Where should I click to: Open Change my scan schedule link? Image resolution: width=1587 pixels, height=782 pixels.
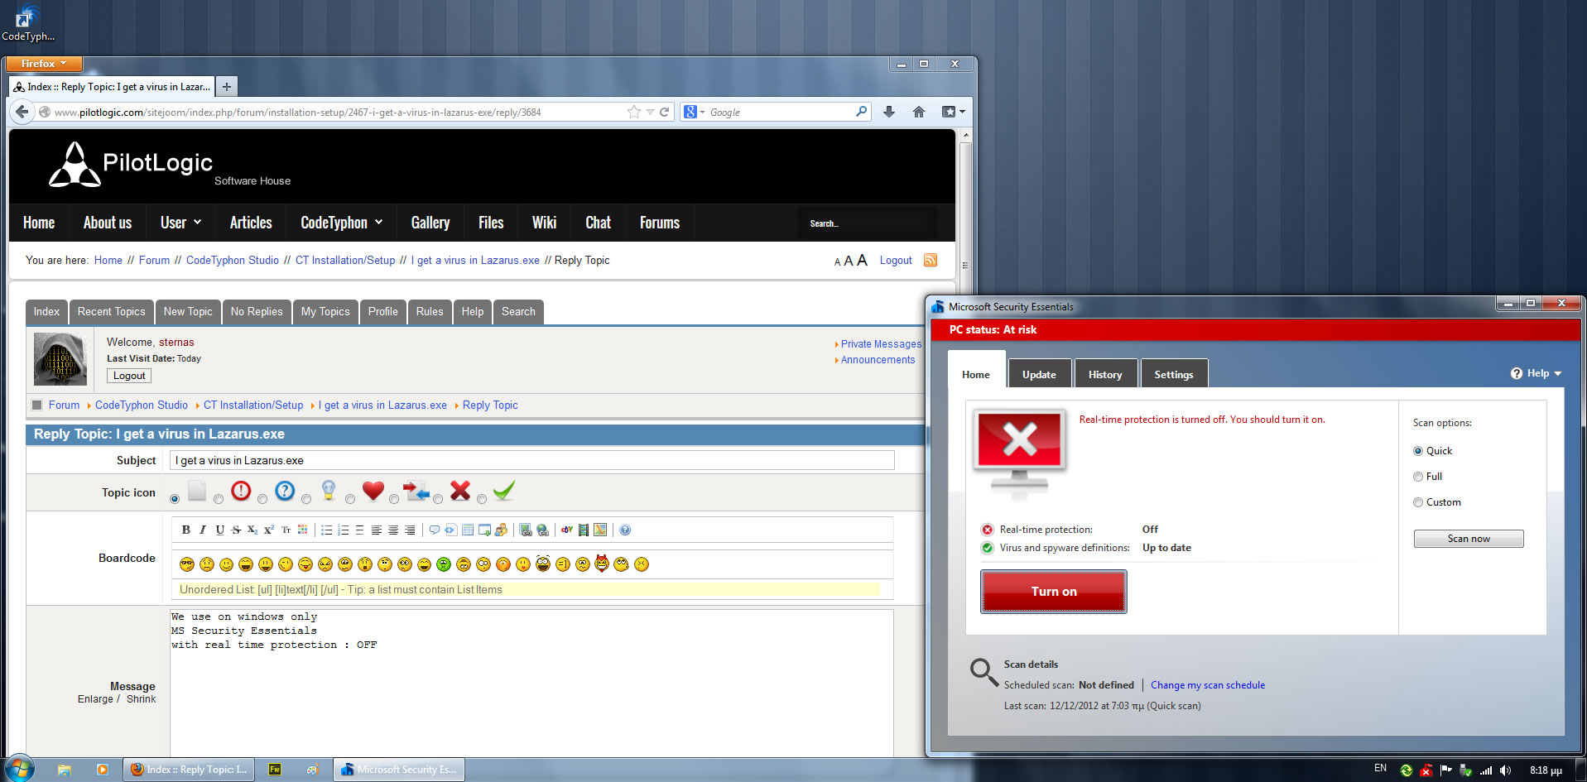pos(1208,685)
